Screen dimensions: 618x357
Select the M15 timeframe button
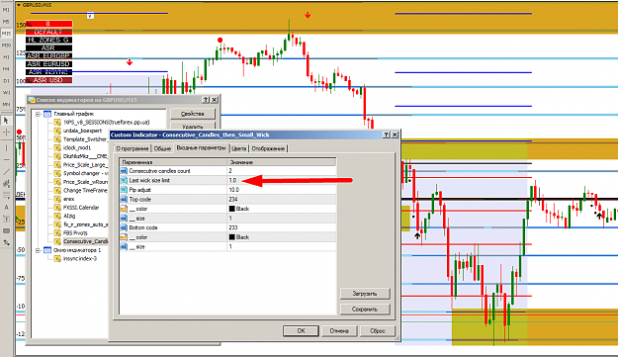coord(6,34)
